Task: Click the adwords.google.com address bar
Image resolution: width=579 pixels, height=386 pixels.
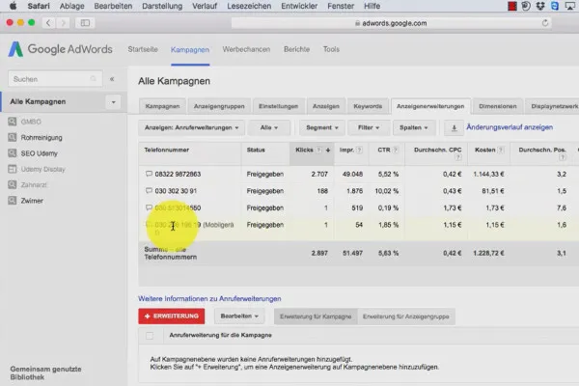Action: pos(391,23)
